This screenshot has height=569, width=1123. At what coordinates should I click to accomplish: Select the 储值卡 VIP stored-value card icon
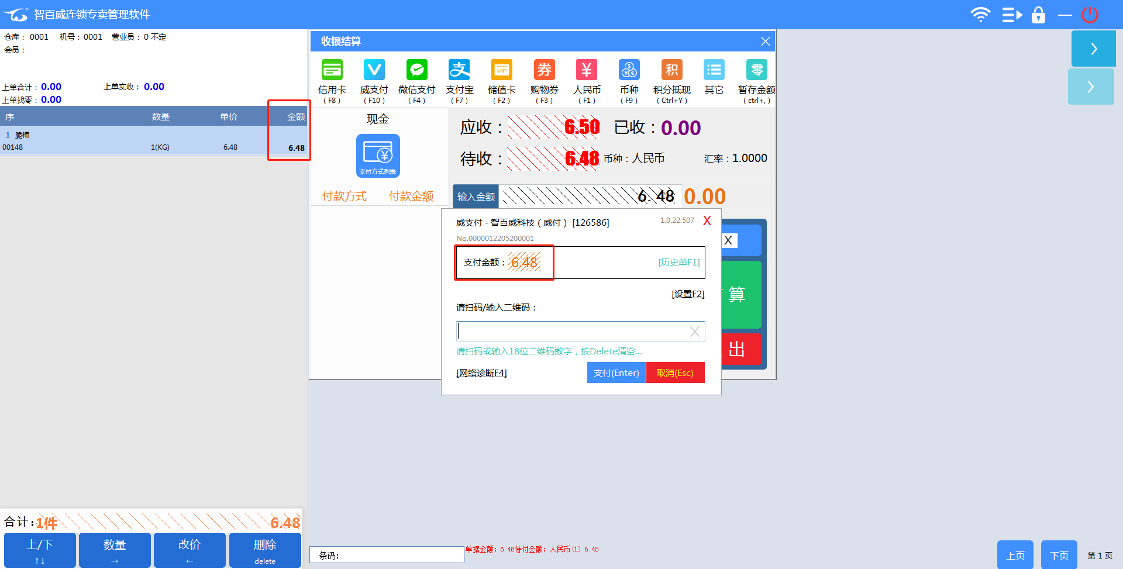pyautogui.click(x=502, y=70)
